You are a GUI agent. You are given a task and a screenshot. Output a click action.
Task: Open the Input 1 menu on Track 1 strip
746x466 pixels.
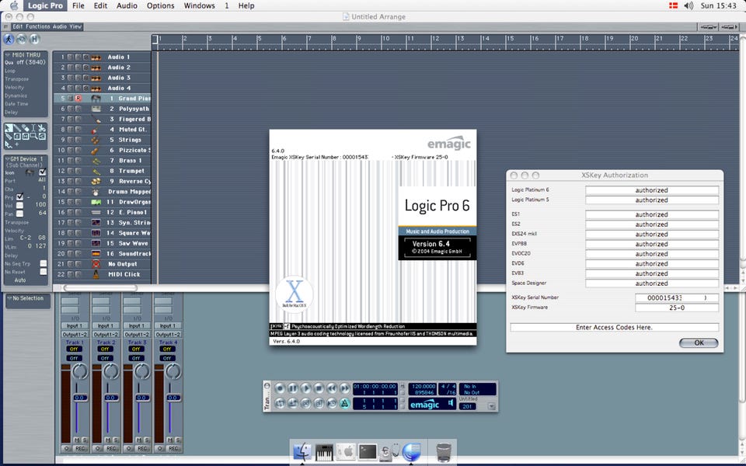(75, 325)
